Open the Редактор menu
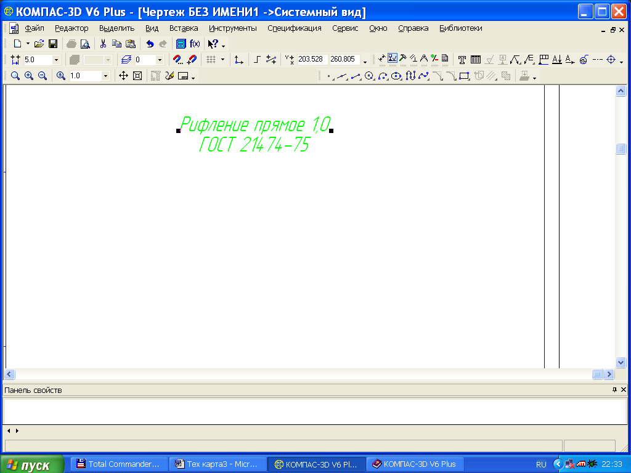 [x=71, y=28]
